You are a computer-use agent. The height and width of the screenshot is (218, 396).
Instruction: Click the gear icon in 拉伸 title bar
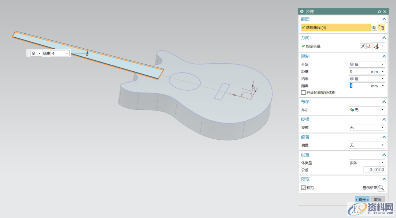coord(302,12)
